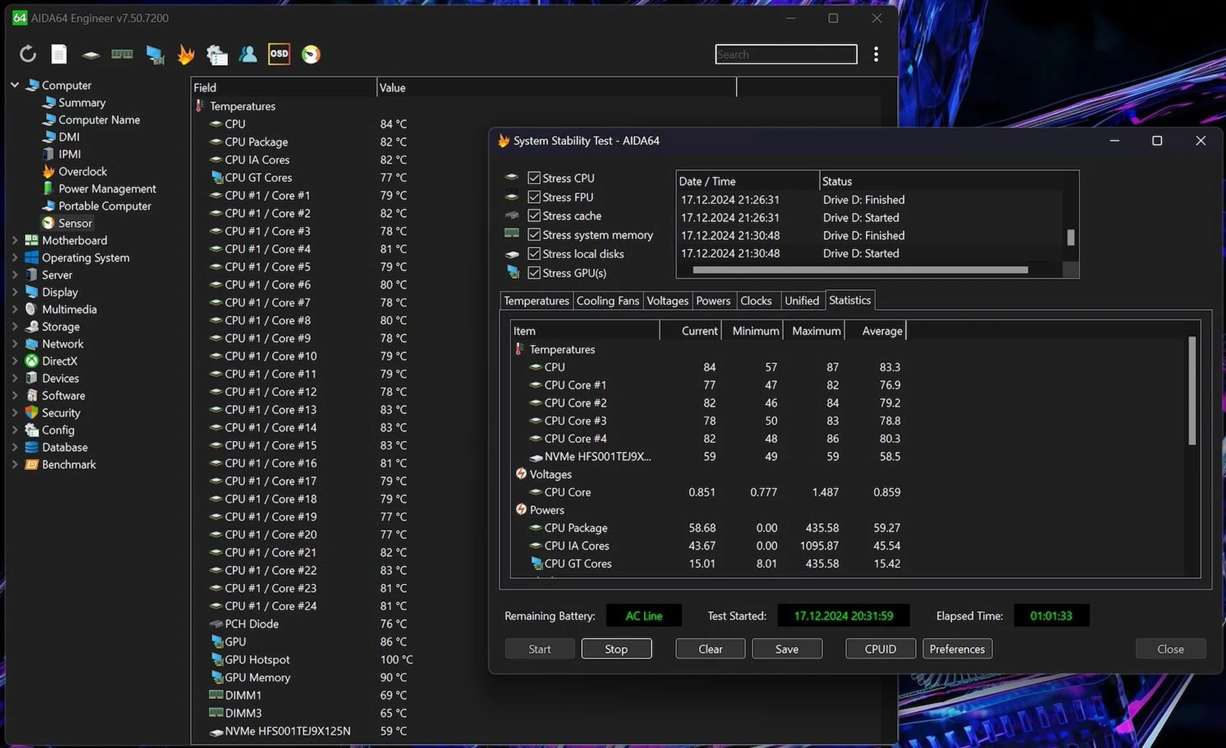The image size is (1226, 748).
Task: Open the Report document icon
Action: [x=59, y=54]
